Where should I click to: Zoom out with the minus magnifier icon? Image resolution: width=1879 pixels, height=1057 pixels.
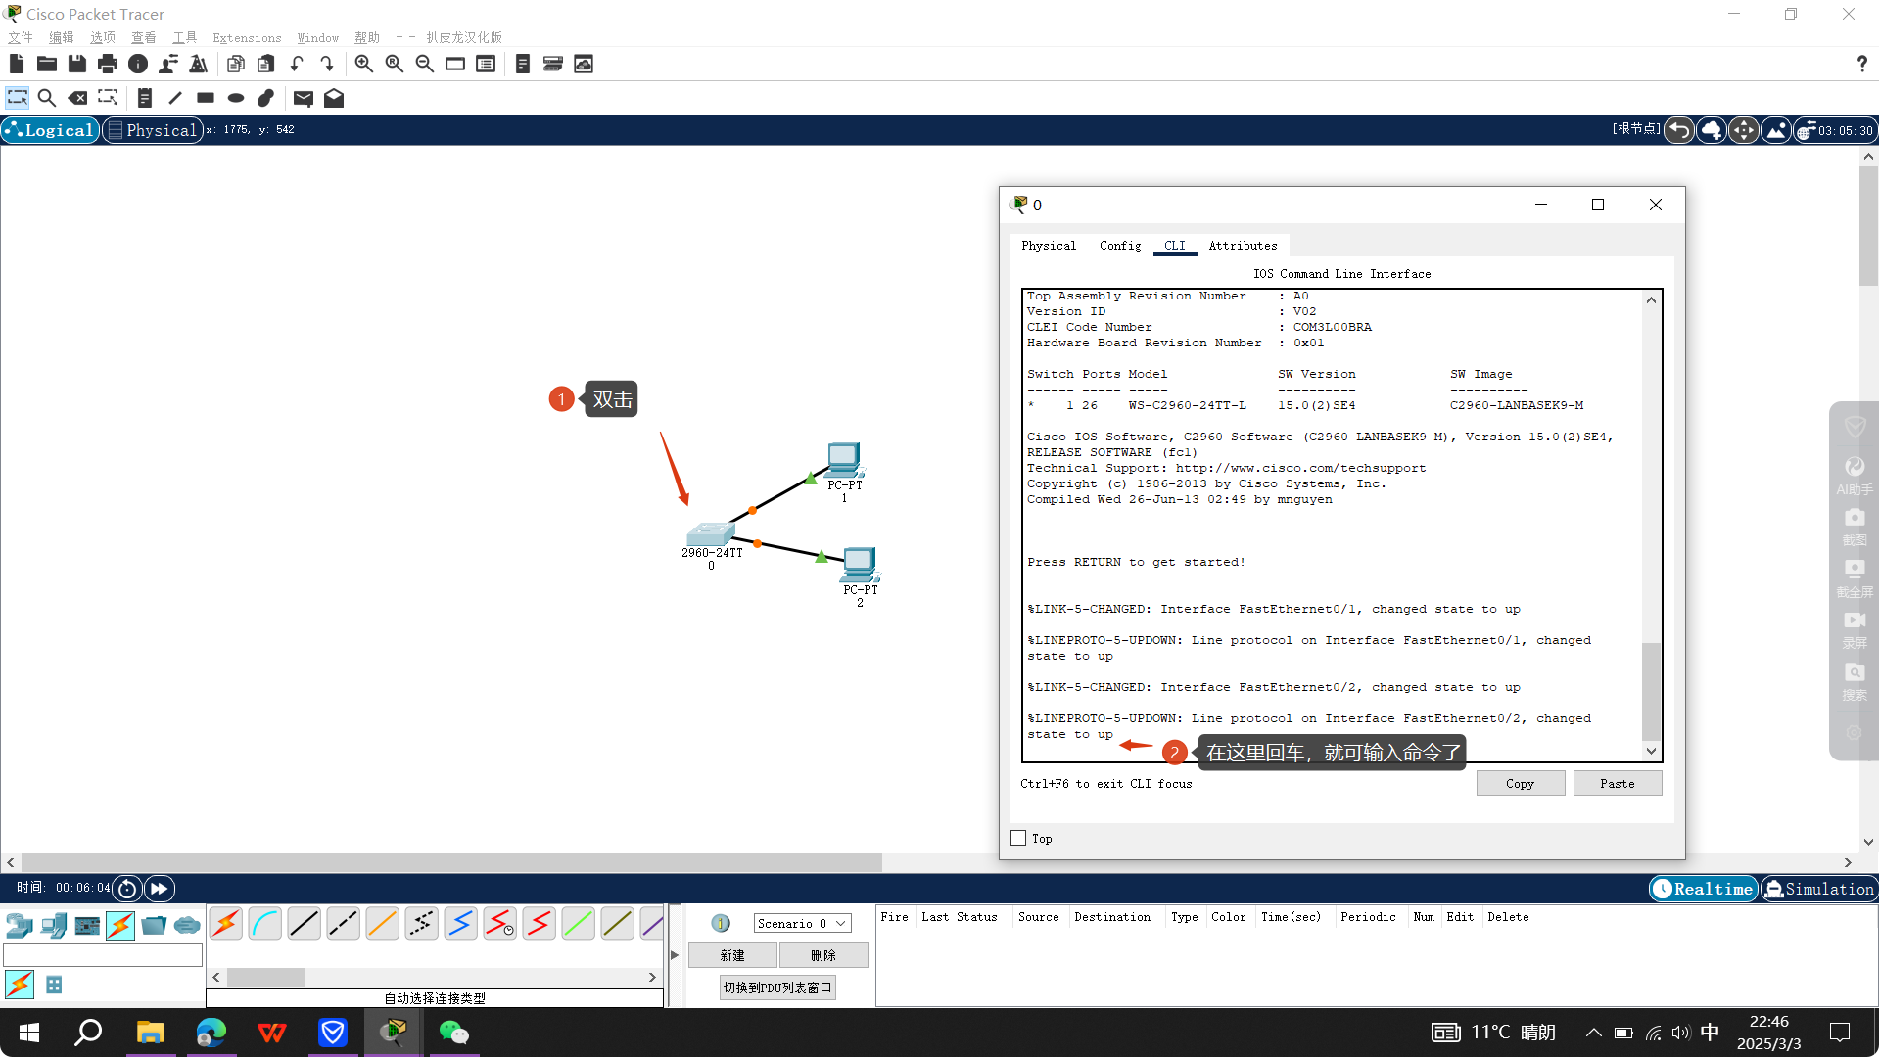(425, 65)
